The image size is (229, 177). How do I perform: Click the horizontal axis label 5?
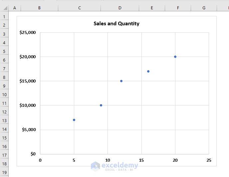(x=74, y=160)
